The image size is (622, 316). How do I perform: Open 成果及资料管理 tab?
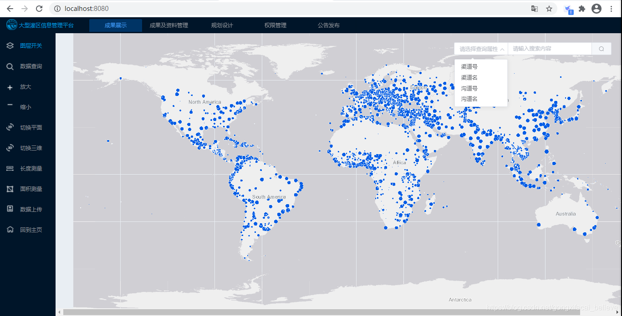(x=168, y=25)
